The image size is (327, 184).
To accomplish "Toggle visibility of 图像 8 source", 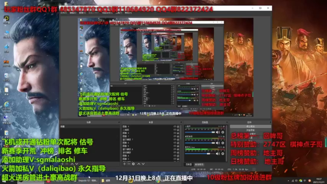I will [175, 133].
